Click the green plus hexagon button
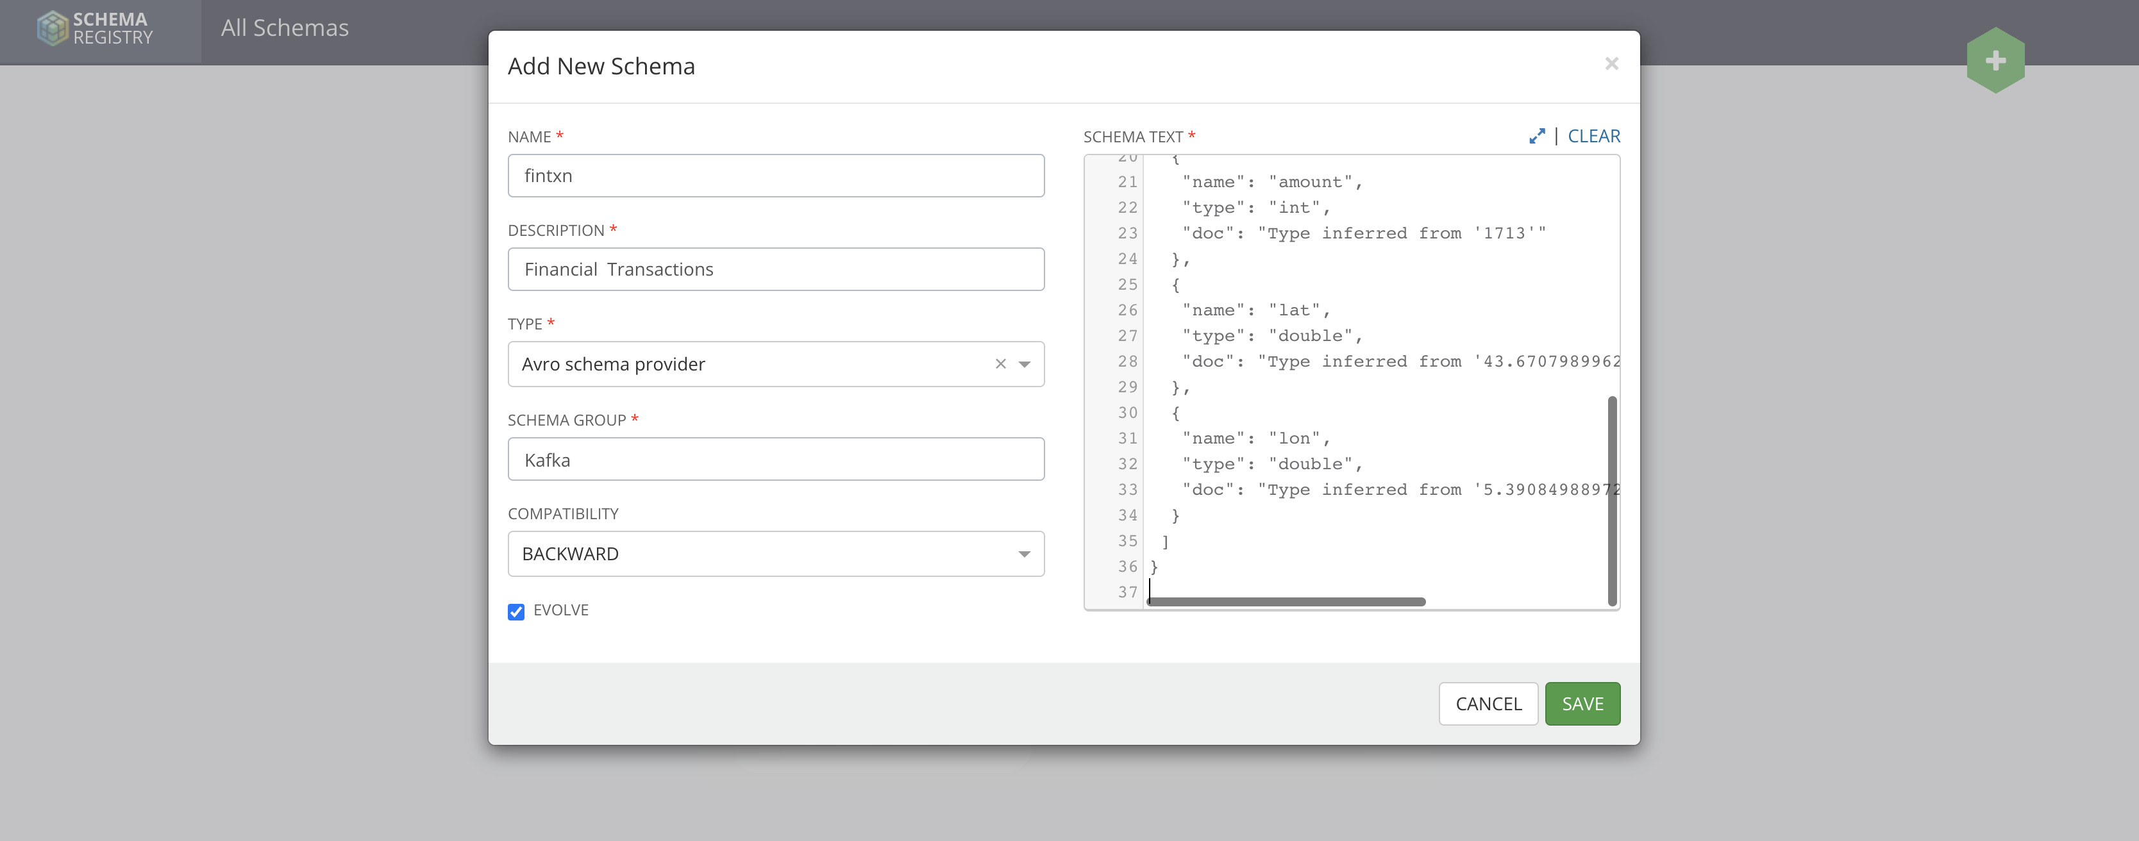 (x=1995, y=61)
